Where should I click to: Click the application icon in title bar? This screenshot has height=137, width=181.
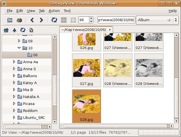click(4, 3)
